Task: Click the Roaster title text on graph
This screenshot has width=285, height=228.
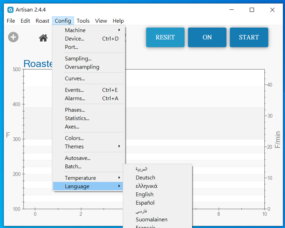Action: coord(38,64)
